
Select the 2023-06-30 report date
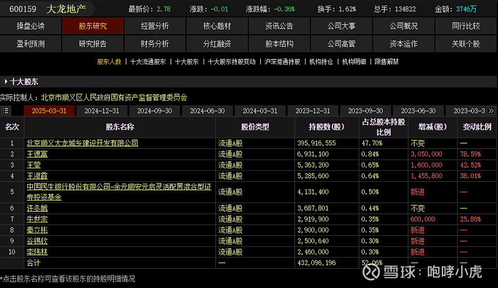coord(418,111)
